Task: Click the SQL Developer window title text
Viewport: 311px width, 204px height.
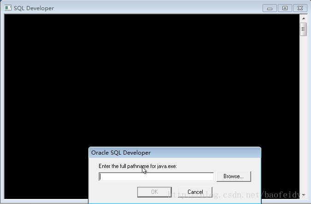Action: (x=34, y=8)
